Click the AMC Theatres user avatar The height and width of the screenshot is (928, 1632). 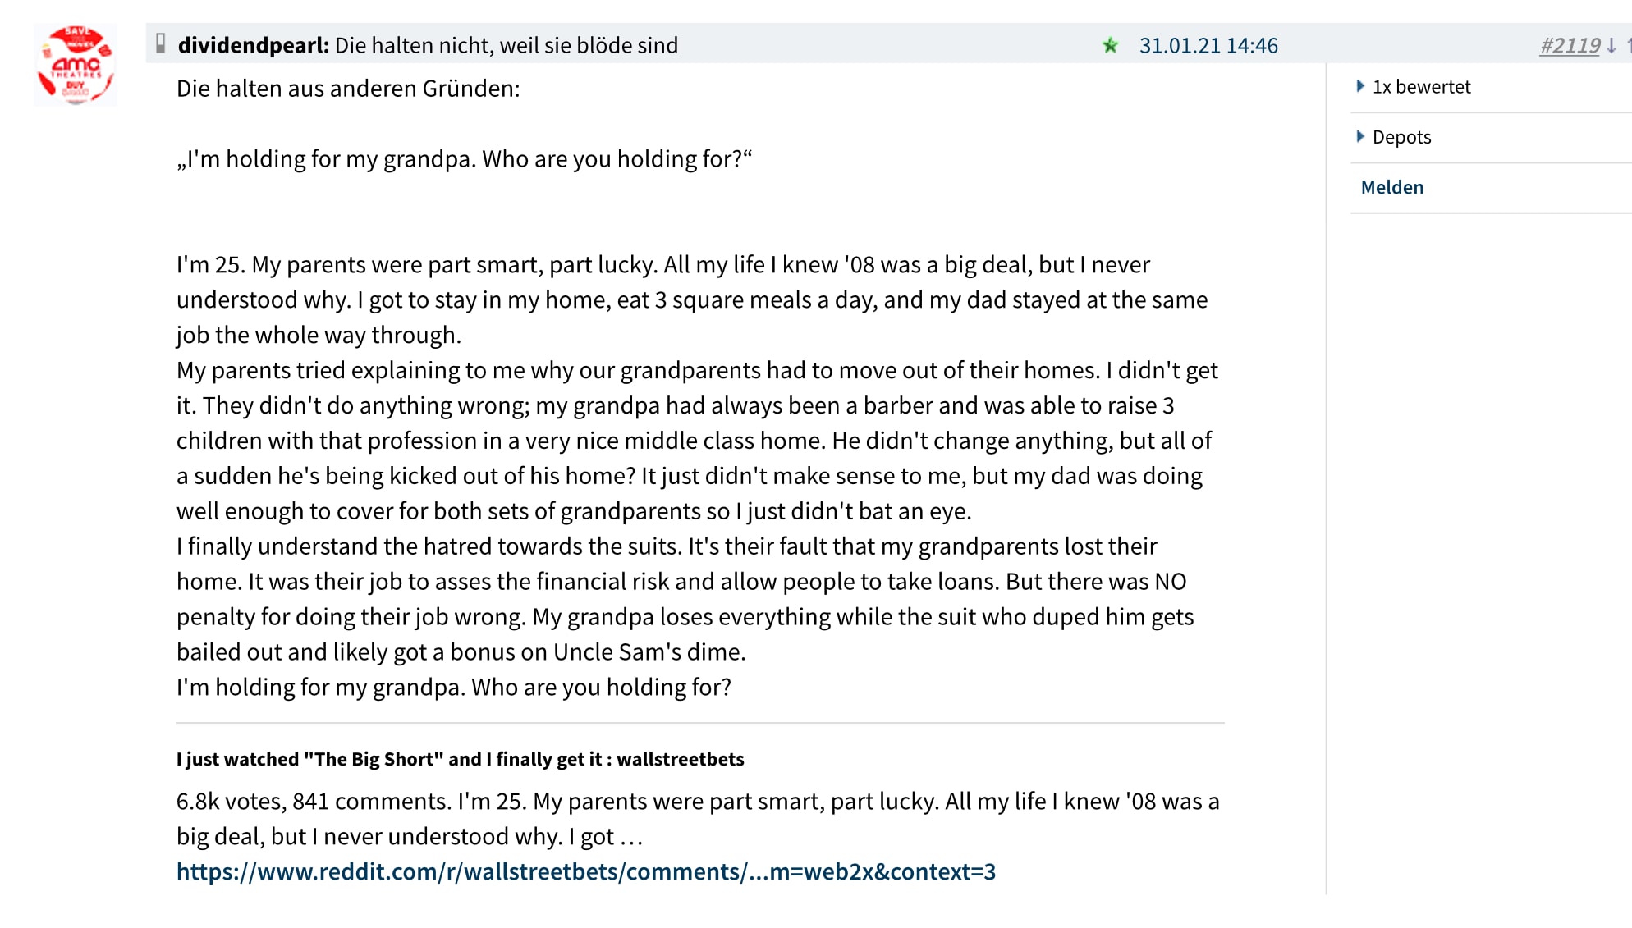click(76, 65)
